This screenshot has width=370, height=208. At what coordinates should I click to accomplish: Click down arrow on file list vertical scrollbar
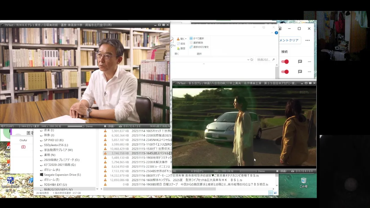[277, 185]
